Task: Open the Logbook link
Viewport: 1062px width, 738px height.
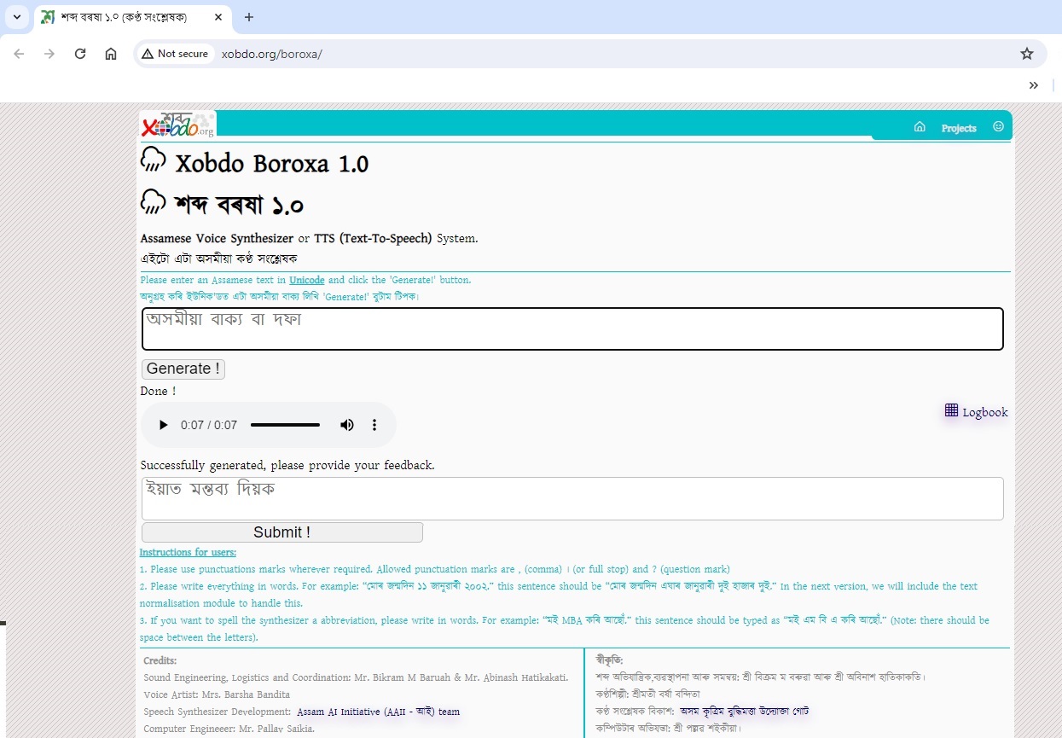Action: [977, 412]
